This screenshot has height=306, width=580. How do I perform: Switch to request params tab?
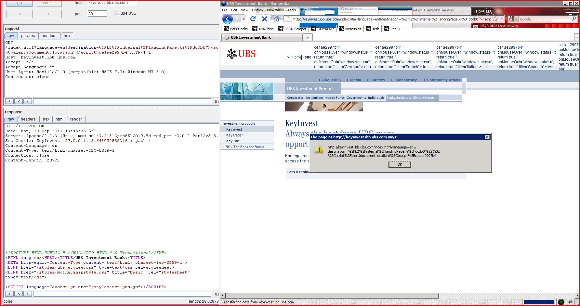(x=28, y=36)
